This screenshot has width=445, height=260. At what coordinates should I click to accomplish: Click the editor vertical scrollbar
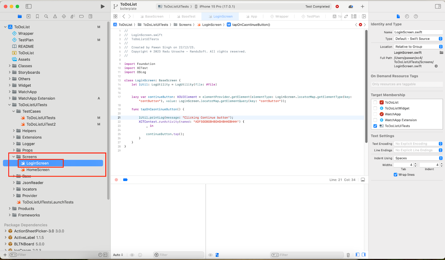pyautogui.click(x=366, y=86)
